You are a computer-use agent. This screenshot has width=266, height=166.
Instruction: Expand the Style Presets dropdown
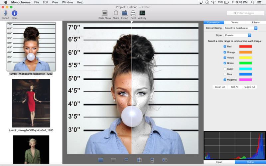pyautogui.click(x=237, y=35)
